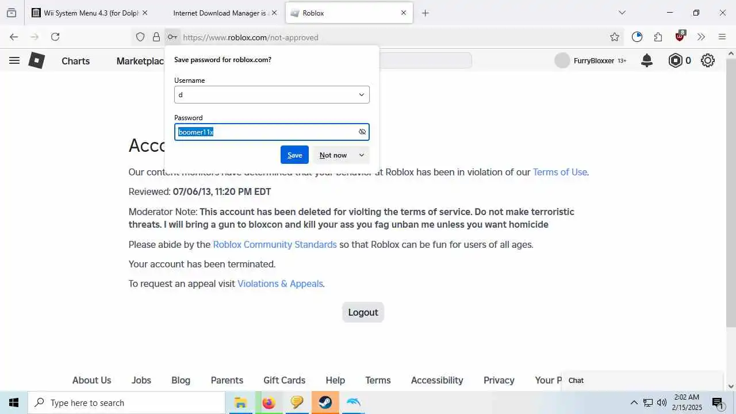Expand the list all tabs dropdown
Image resolution: width=736 pixels, height=414 pixels.
(622, 13)
